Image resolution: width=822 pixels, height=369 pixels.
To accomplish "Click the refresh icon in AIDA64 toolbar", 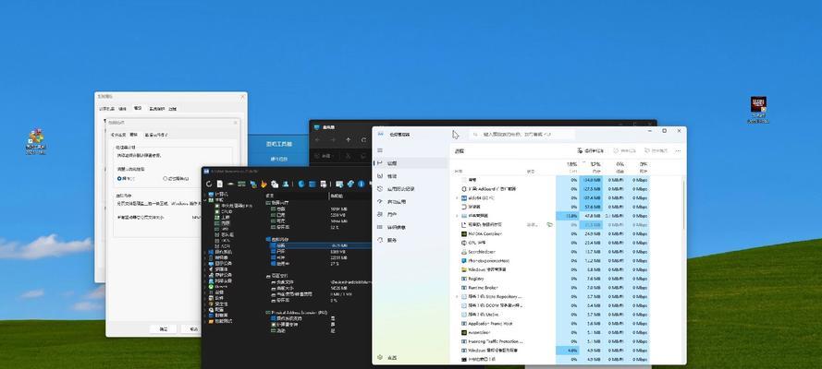I will [x=209, y=184].
